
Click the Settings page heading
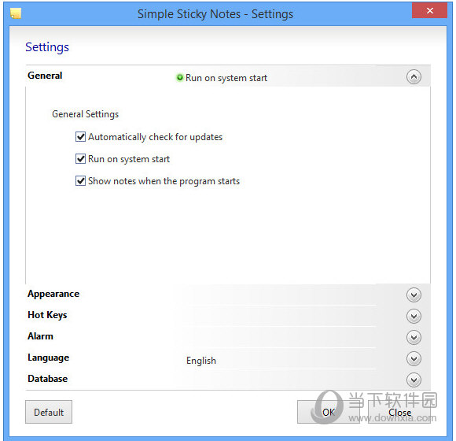47,47
